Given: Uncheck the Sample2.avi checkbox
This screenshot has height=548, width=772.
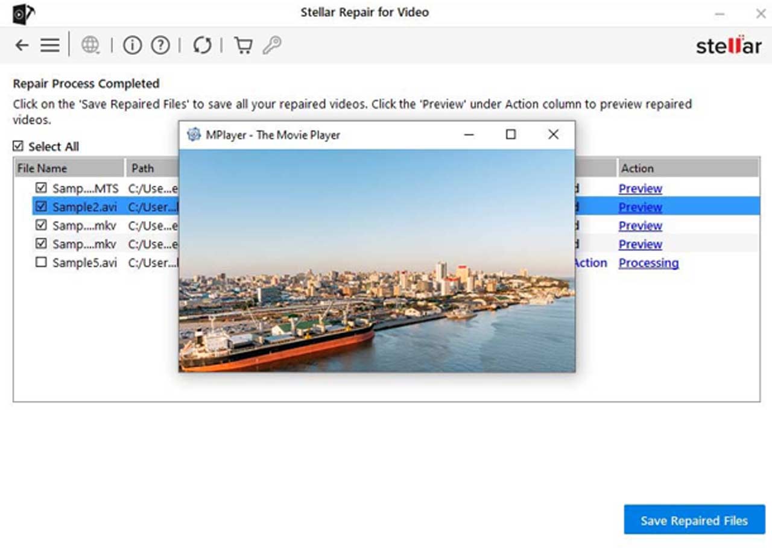Looking at the screenshot, I should tap(41, 207).
